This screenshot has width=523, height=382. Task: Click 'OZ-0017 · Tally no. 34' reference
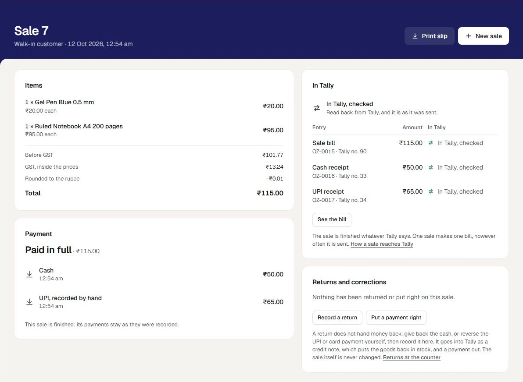click(339, 200)
